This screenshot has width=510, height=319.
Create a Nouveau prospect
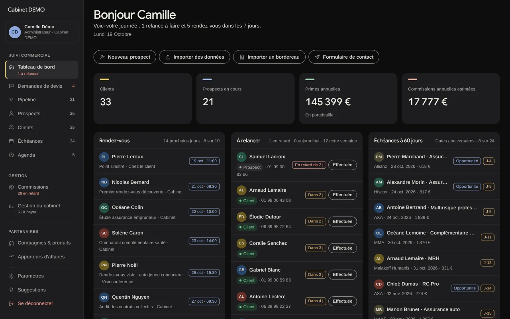point(125,57)
